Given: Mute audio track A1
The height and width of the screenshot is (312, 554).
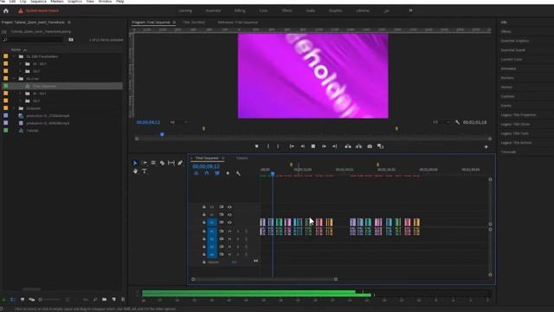Looking at the screenshot, I should coord(229,231).
